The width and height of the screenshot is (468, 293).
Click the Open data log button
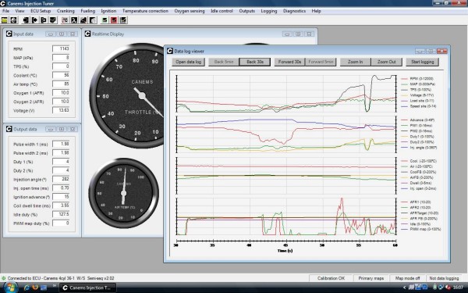[188, 62]
